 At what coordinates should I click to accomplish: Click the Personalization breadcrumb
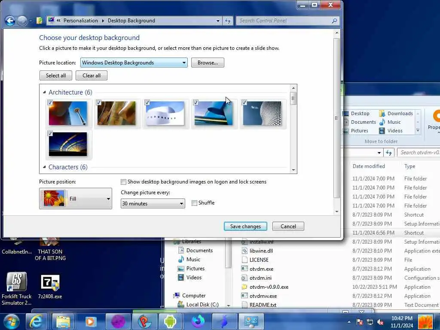(80, 21)
